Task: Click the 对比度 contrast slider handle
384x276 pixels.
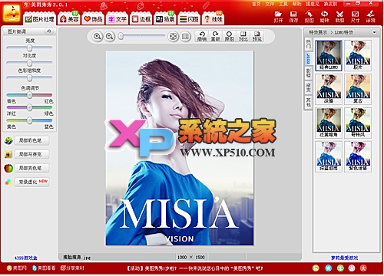Action: pyautogui.click(x=29, y=63)
